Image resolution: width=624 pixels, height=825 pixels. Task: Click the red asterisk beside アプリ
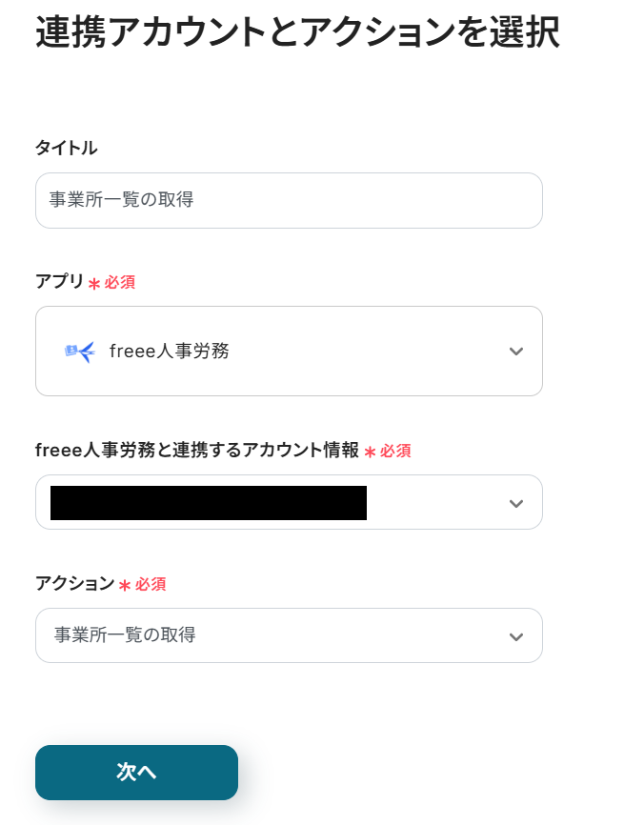pos(94,284)
